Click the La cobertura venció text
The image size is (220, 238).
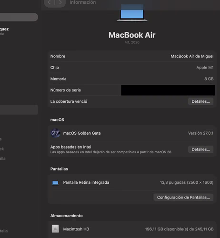tap(69, 101)
